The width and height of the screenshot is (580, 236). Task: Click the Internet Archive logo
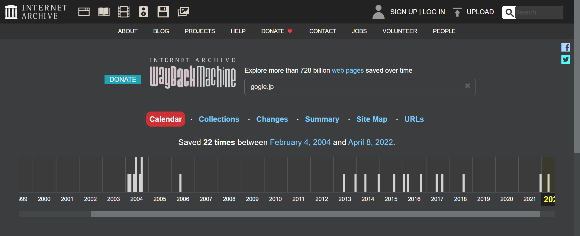[36, 12]
